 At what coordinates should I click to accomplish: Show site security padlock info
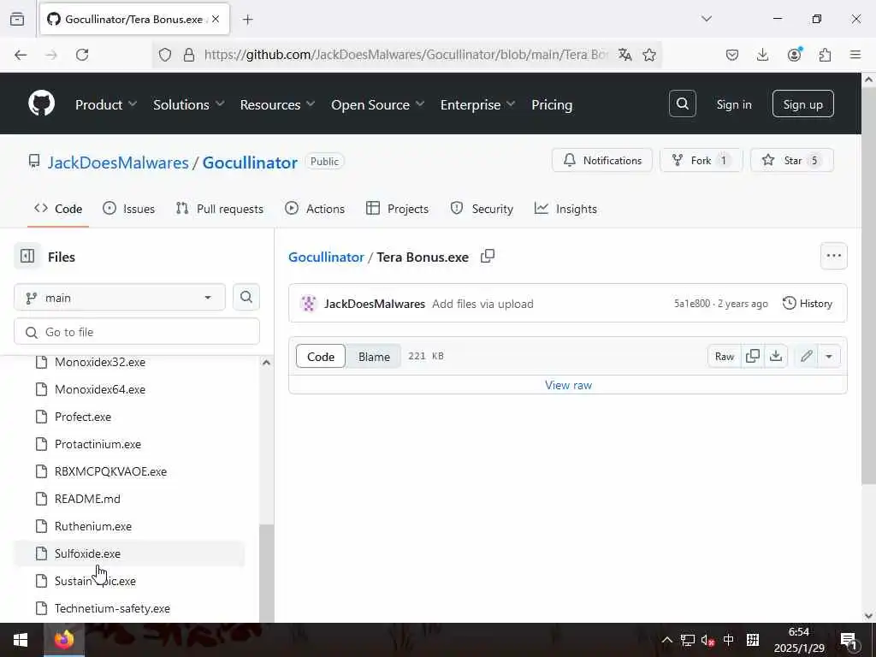point(189,55)
